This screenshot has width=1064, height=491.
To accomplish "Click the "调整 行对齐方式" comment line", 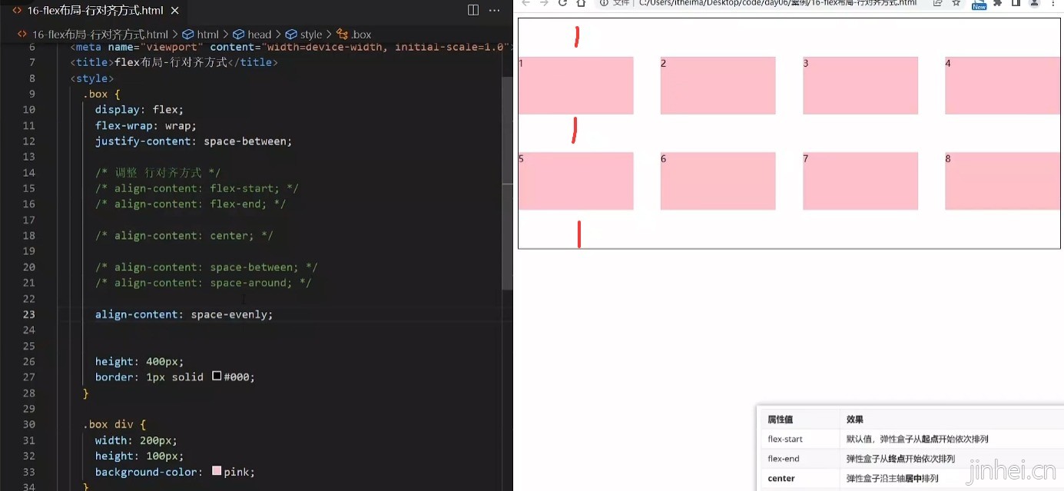I will (158, 173).
